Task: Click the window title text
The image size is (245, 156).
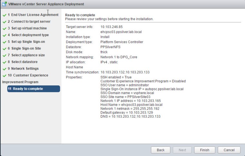Action: click(x=46, y=4)
